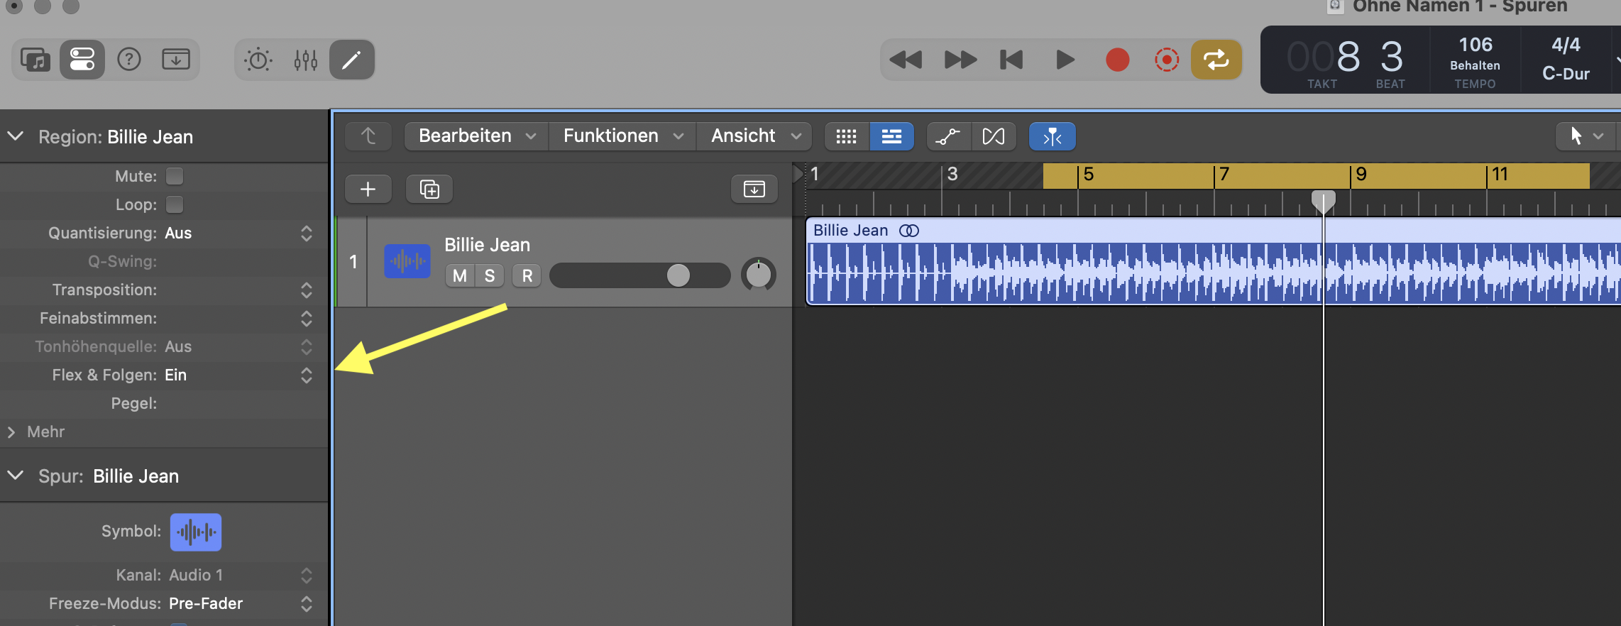
Task: Click bar 5 in the cycle ruler
Action: (x=1089, y=175)
